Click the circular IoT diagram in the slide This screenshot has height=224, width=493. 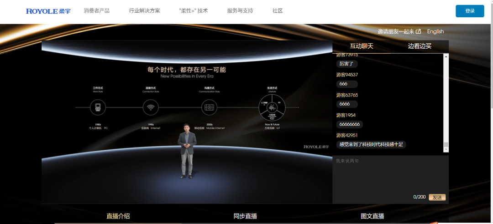pyautogui.click(x=272, y=107)
